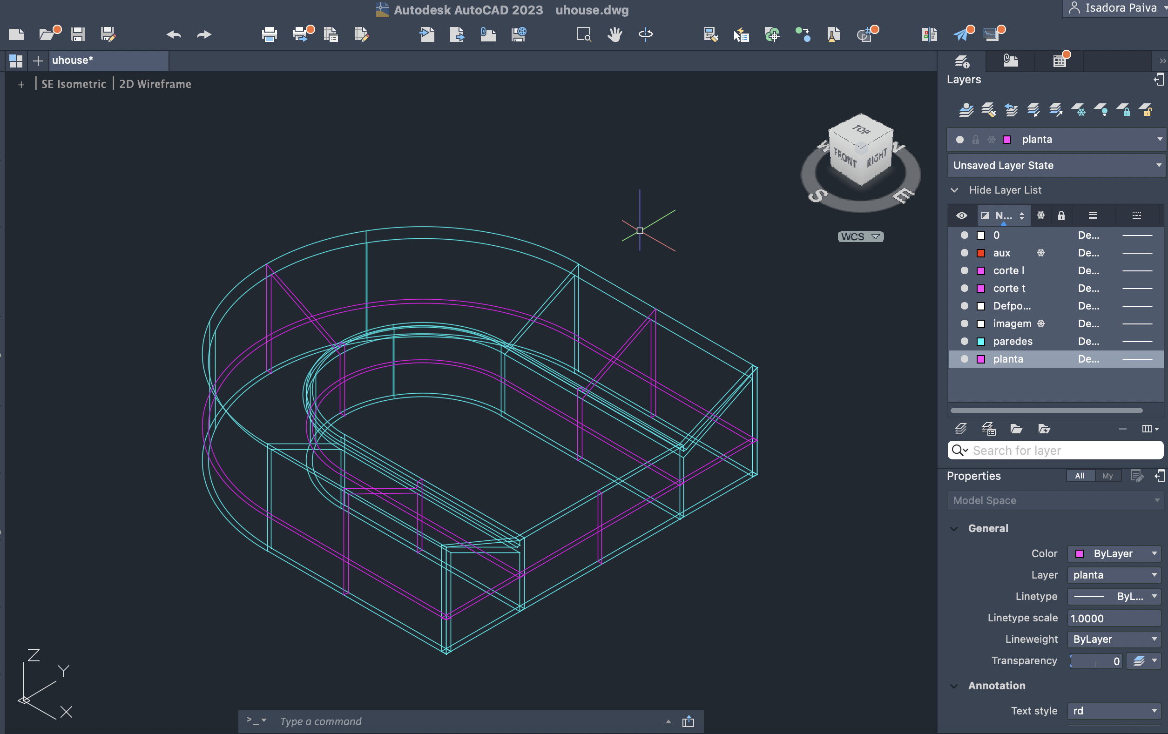This screenshot has height=734, width=1168.
Task: Unfreeze the imagem layer snowflake
Action: [x=1041, y=323]
